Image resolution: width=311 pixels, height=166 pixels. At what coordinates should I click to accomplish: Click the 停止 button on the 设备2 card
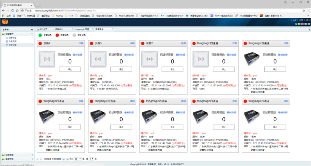172,69
